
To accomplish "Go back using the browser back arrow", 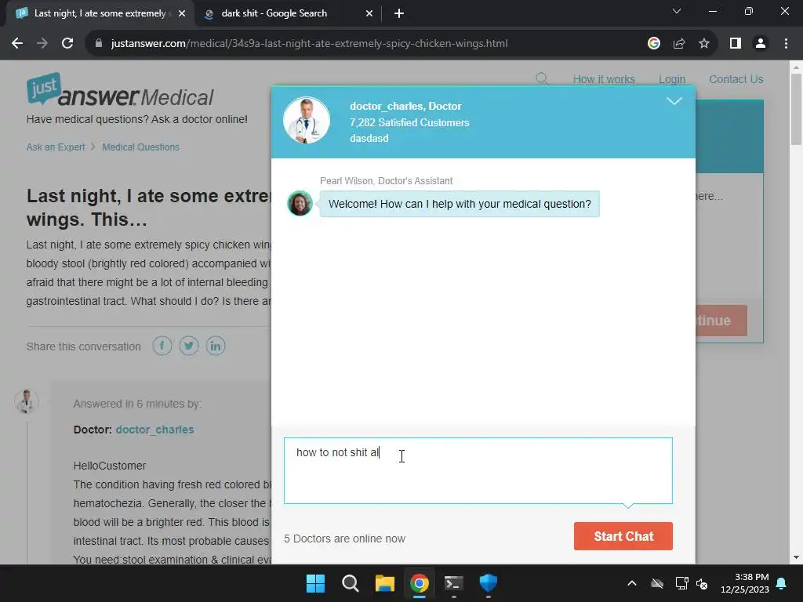I will click(x=17, y=44).
